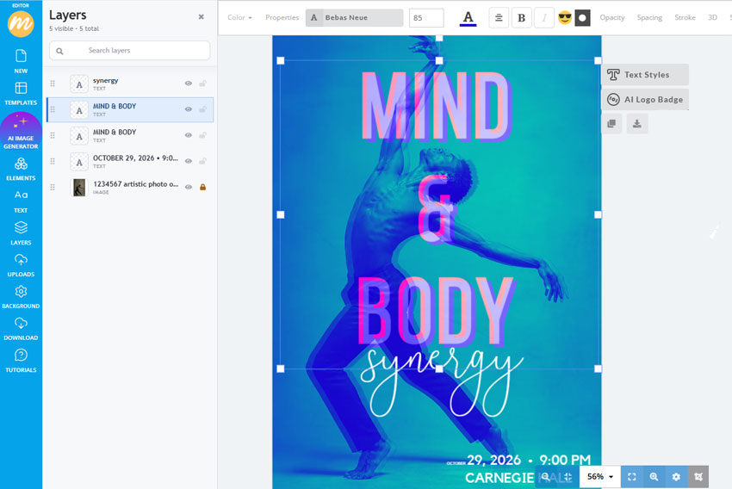Lock the selected MIND & BODY layer
Screen dimensions: 732x489
point(202,109)
